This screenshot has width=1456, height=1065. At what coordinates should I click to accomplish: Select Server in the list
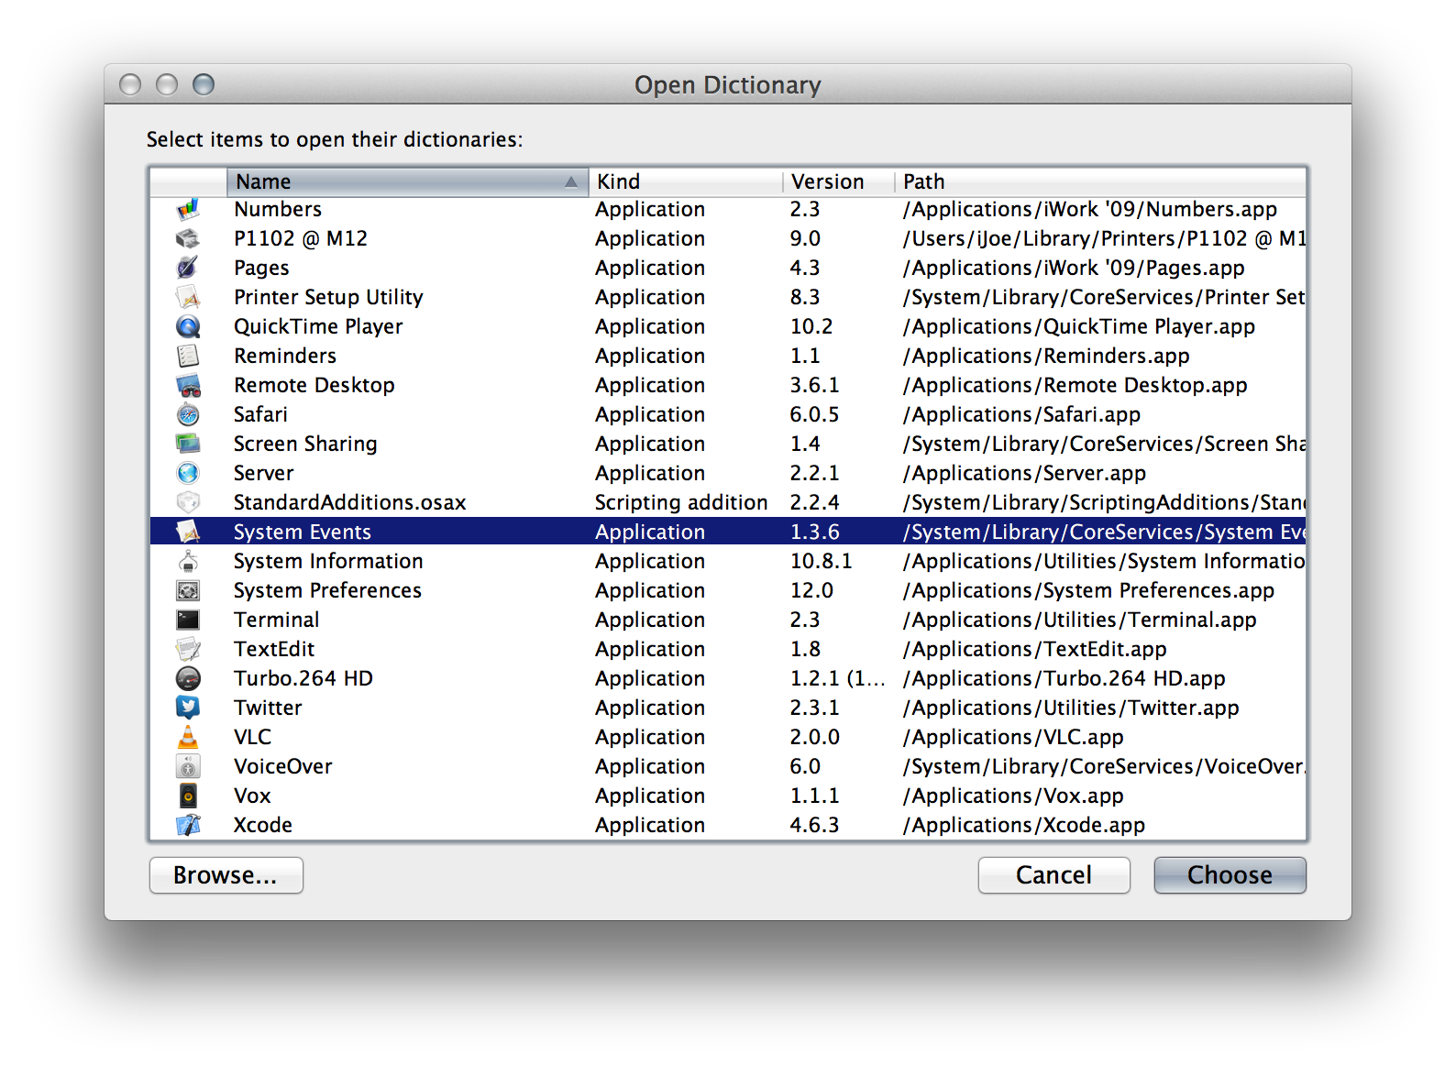coord(264,473)
